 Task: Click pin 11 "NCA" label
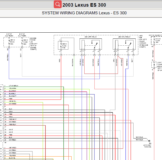[x=11, y=111]
